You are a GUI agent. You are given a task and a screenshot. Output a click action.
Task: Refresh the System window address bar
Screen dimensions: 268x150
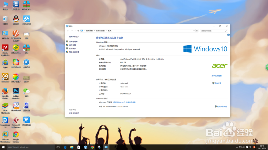(197, 31)
